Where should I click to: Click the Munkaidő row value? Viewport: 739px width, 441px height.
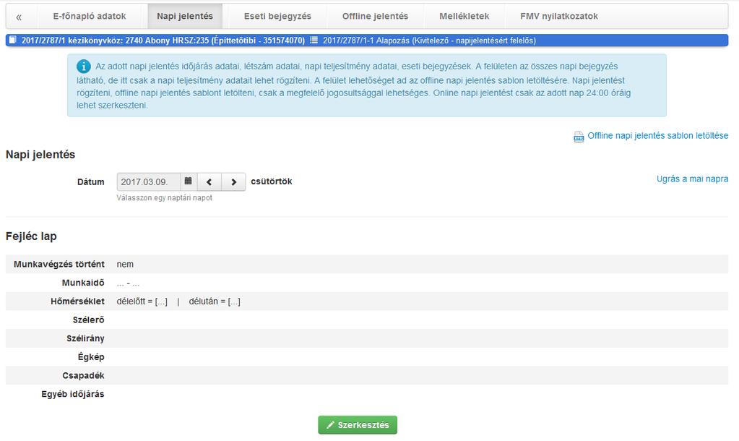point(128,283)
